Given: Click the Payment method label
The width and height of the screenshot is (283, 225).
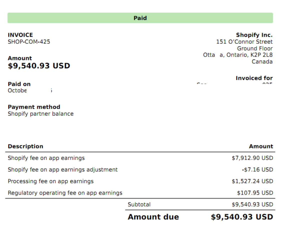Looking at the screenshot, I should click(34, 107).
